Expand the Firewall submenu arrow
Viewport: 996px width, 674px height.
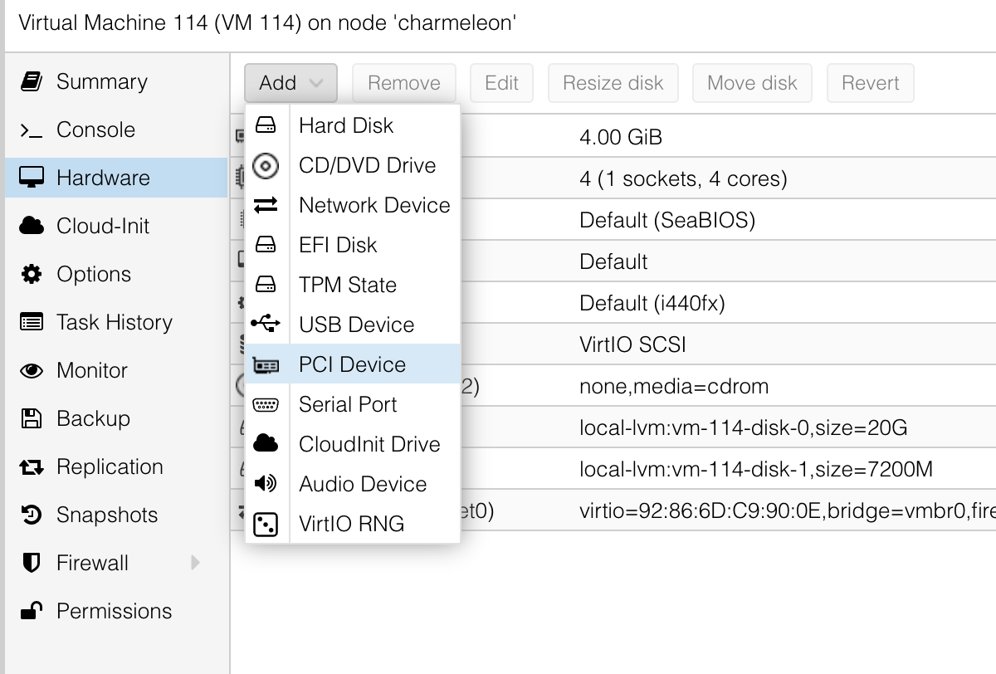pos(196,563)
